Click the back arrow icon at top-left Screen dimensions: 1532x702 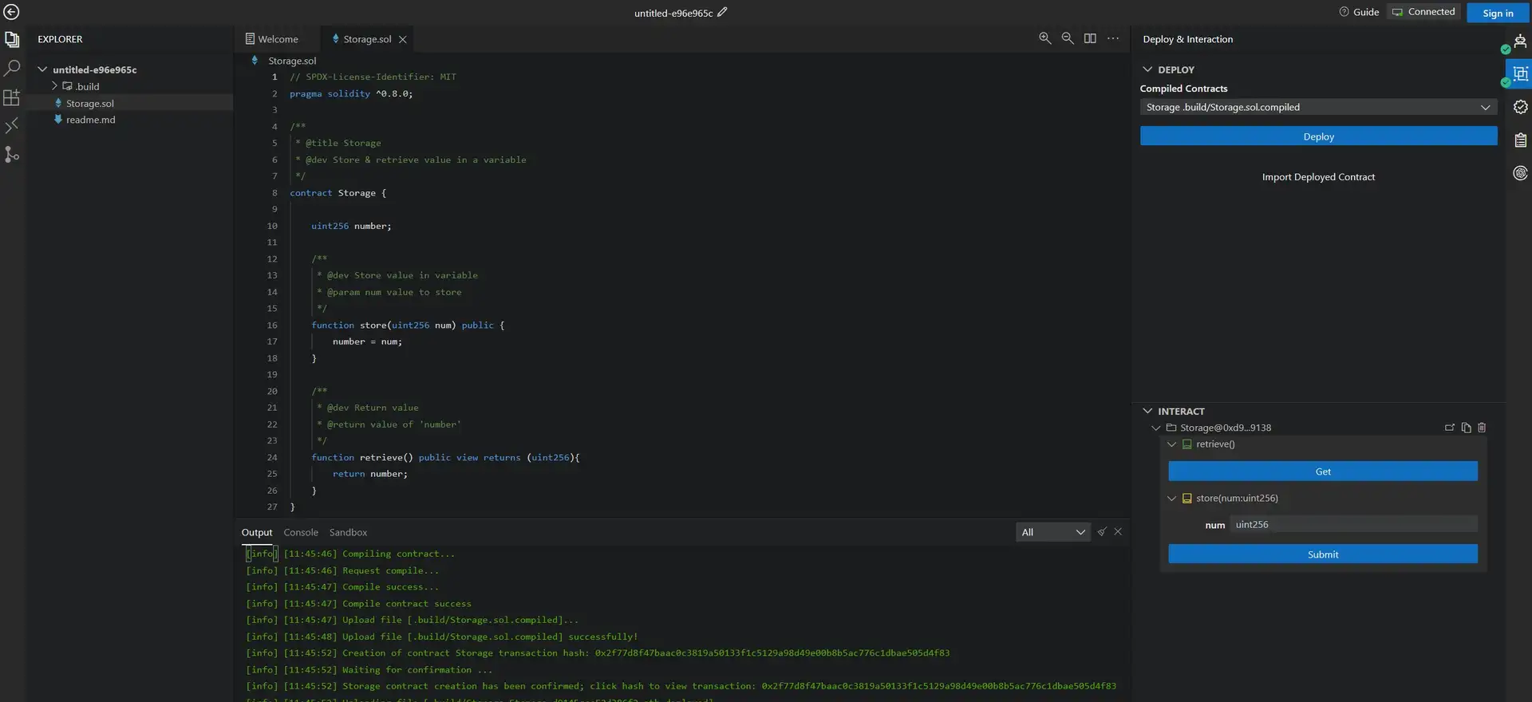coord(11,12)
